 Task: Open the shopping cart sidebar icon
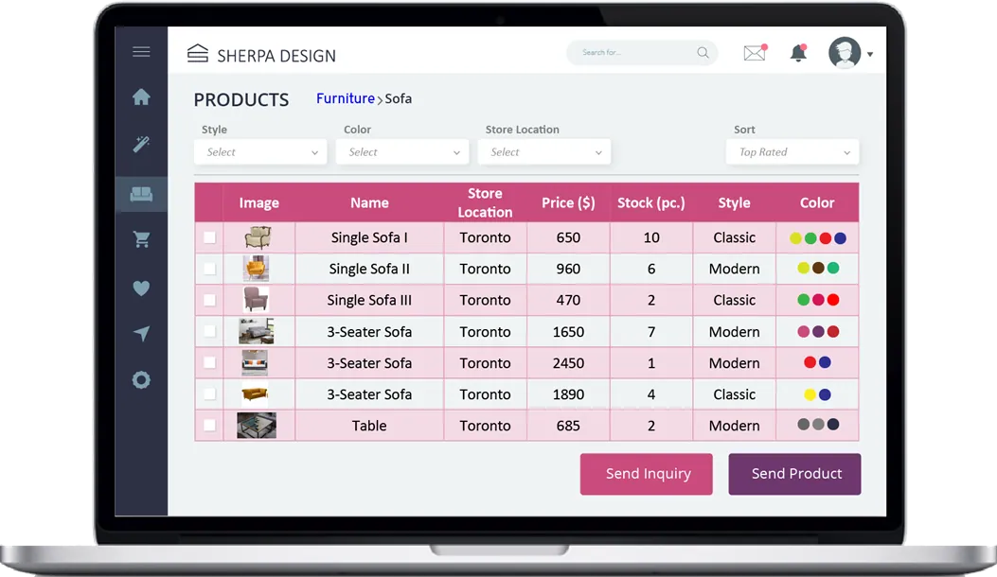141,239
